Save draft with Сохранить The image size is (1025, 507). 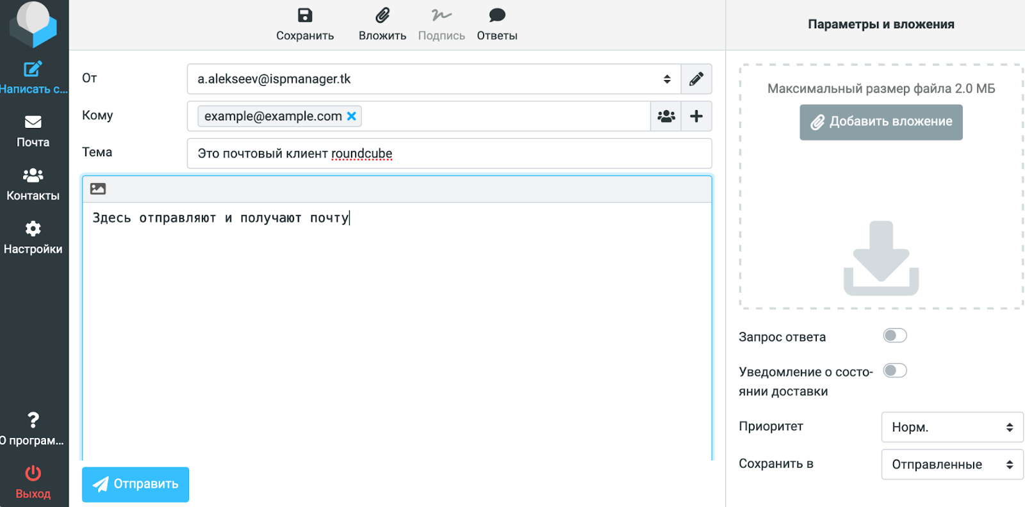(305, 25)
